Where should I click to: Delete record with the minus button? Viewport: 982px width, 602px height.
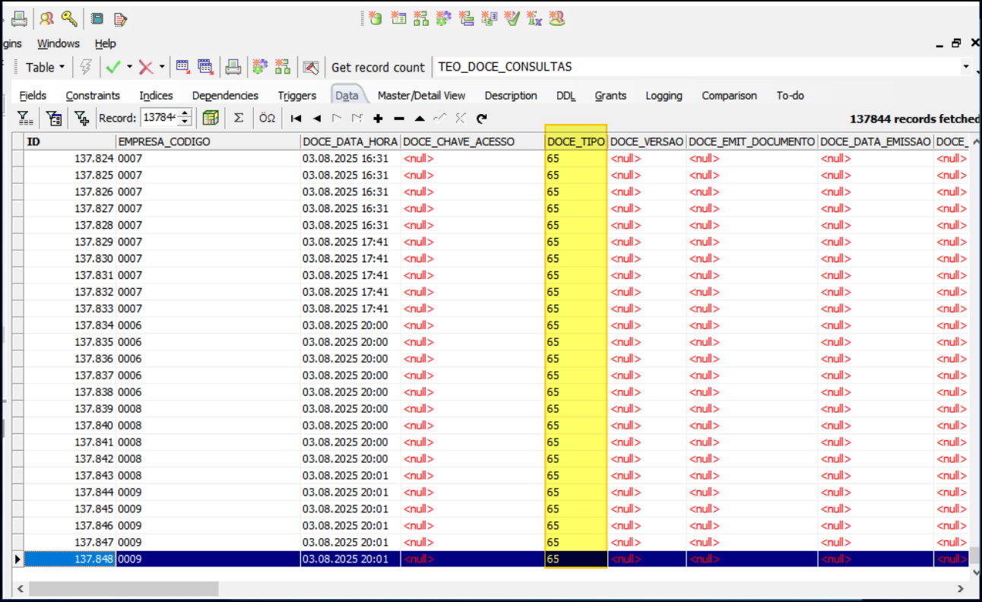[399, 118]
